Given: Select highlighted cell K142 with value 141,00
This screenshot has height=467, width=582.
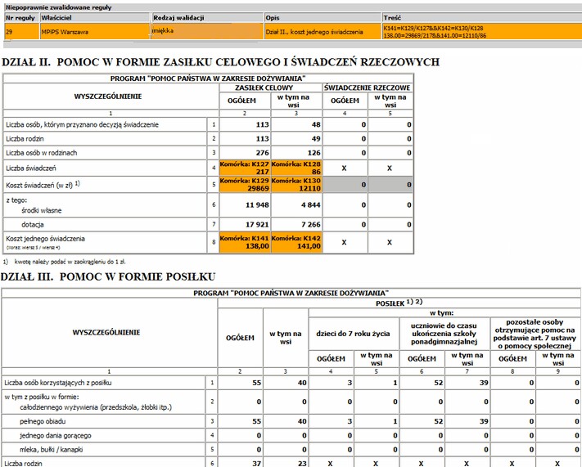Looking at the screenshot, I should 296,241.
